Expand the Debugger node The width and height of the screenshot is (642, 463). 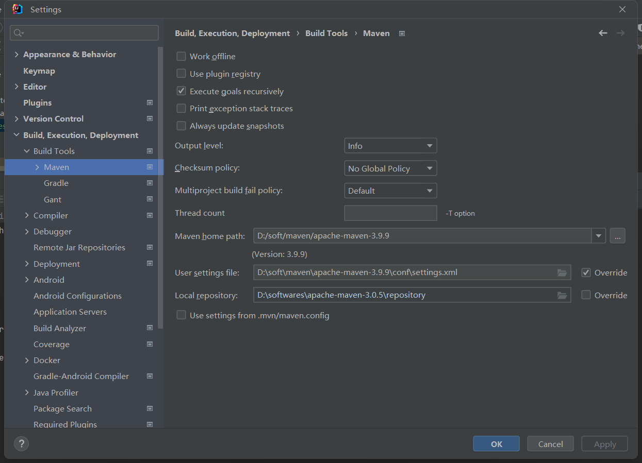pyautogui.click(x=27, y=231)
